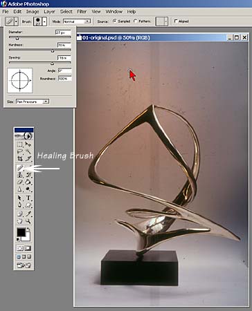Select the Burn tool
Viewport: 252px width, 311px height.
pos(28,189)
